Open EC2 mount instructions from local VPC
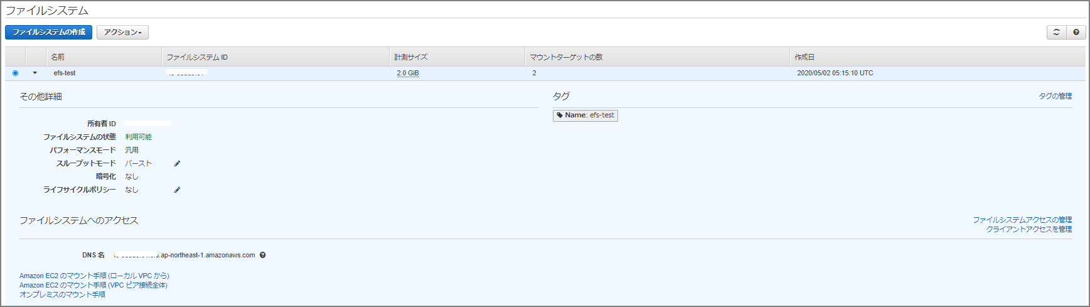Viewport: 1090px width, 307px height. pyautogui.click(x=94, y=276)
